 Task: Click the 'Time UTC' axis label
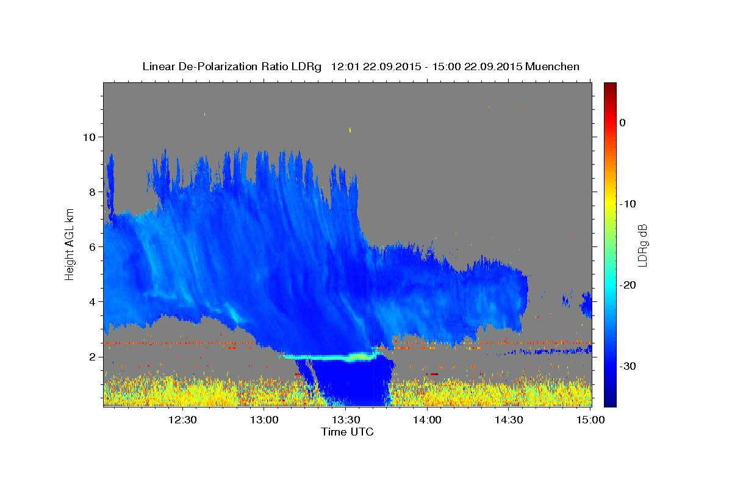347,432
